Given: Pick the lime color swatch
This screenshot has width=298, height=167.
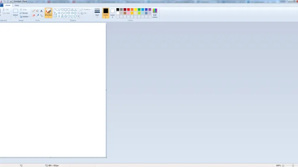Looking at the screenshot, I should pyautogui.click(x=139, y=13).
